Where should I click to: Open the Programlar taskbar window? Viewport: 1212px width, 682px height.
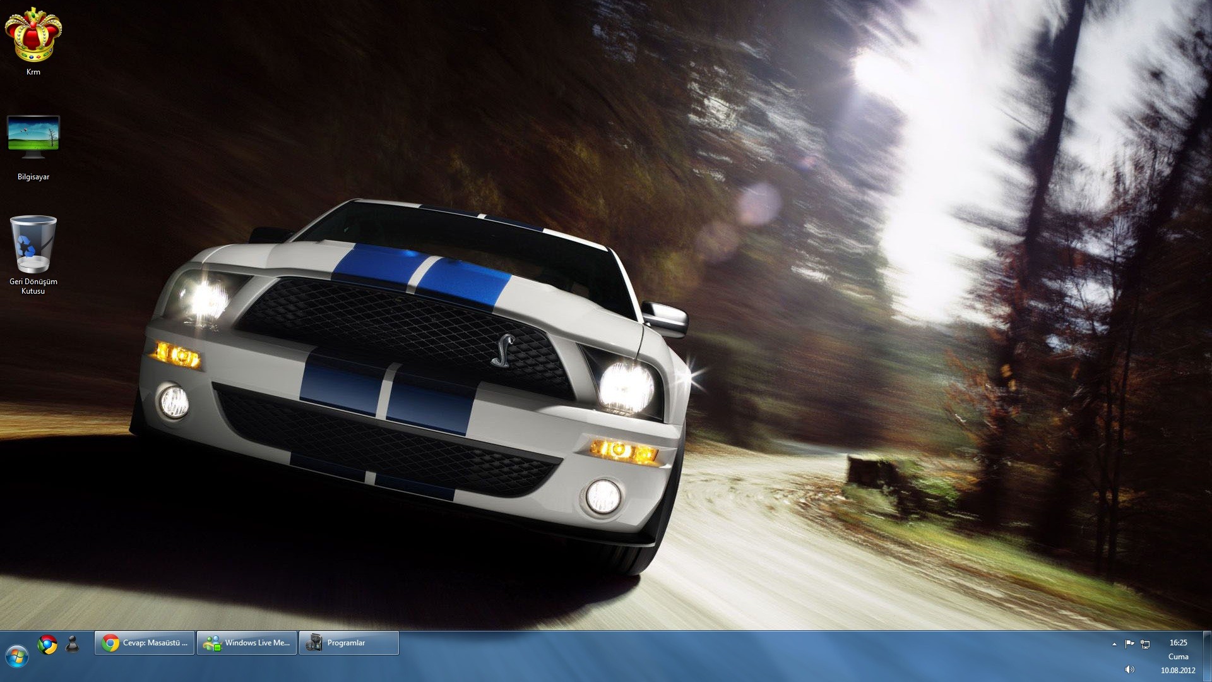[x=349, y=643]
